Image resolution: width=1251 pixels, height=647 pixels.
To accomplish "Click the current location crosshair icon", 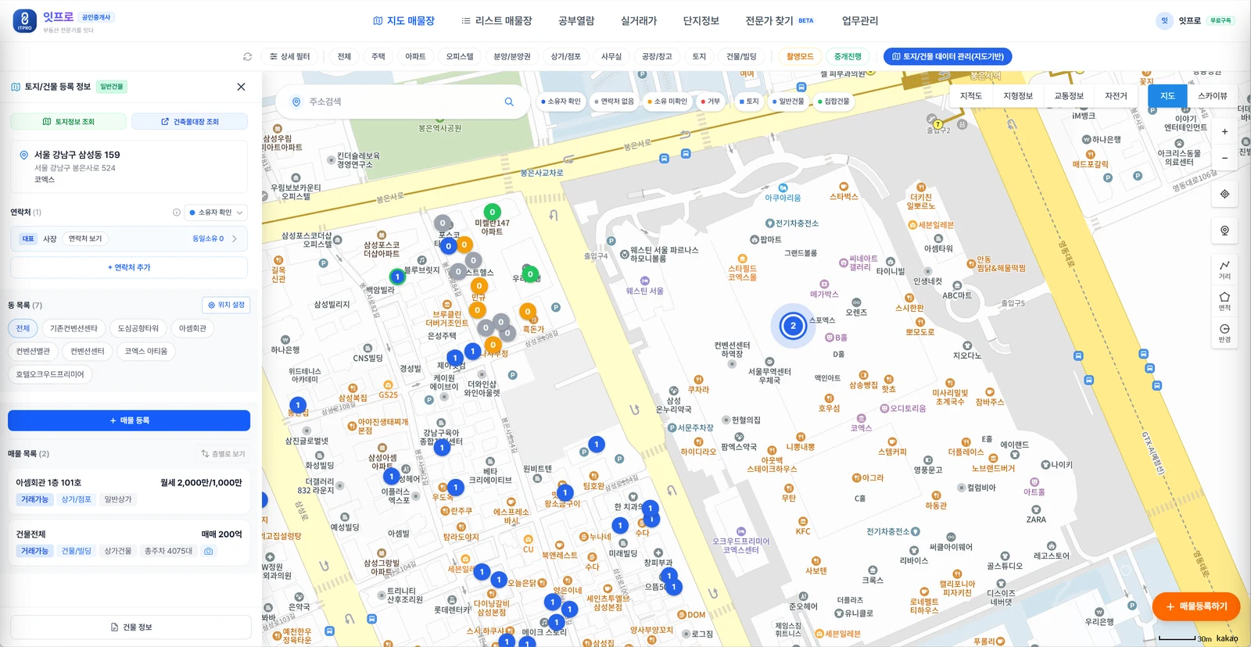I will click(x=1224, y=194).
